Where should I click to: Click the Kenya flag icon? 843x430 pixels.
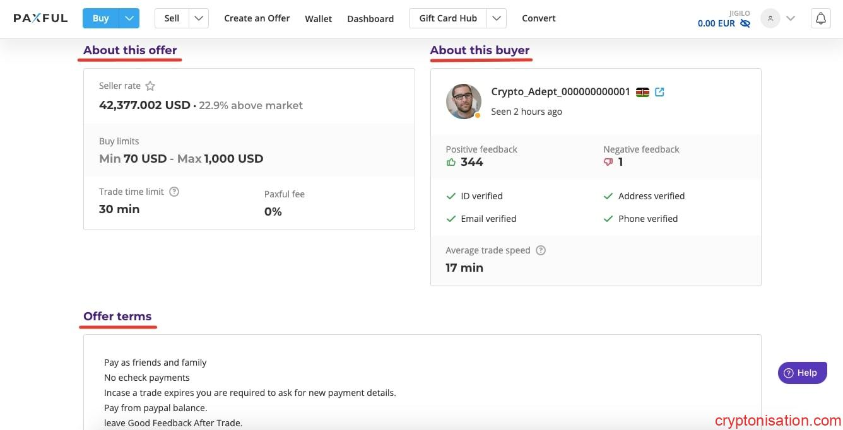642,92
